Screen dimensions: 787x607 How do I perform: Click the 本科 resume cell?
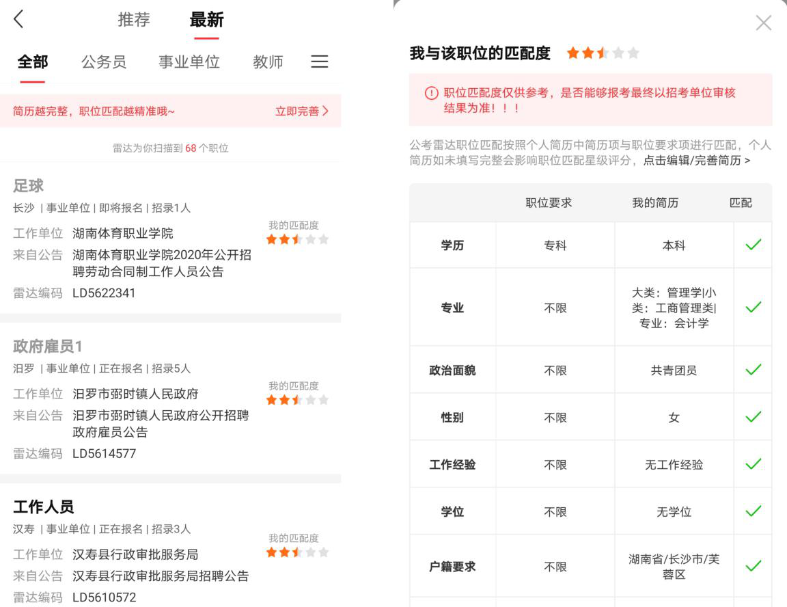point(674,245)
